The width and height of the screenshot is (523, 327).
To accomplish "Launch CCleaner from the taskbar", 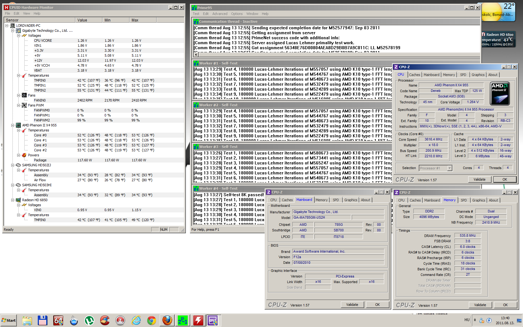I will click(x=105, y=320).
